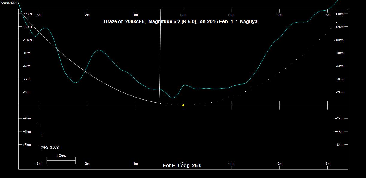
Task: Click the +4km label on the right axis
Action: [339, 131]
